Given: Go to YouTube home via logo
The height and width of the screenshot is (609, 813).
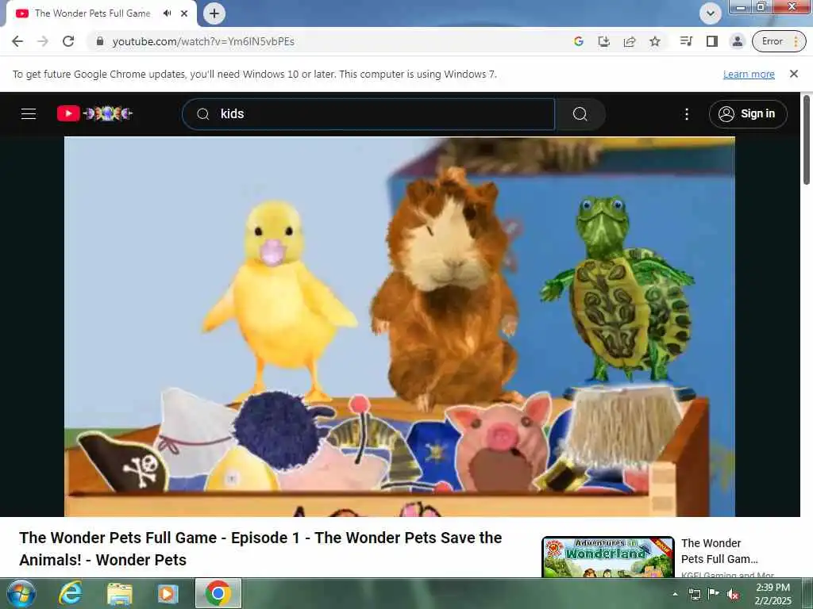Looking at the screenshot, I should pos(95,113).
